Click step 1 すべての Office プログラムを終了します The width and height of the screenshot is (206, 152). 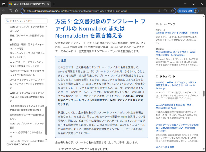[x=85, y=149]
